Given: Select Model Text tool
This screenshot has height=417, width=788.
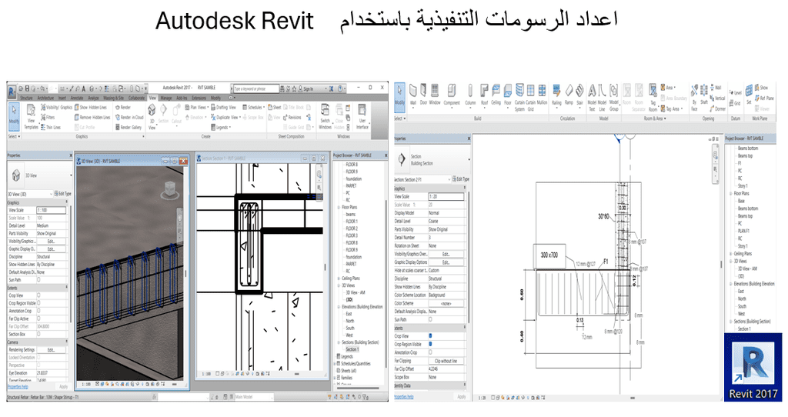Looking at the screenshot, I should click(592, 98).
